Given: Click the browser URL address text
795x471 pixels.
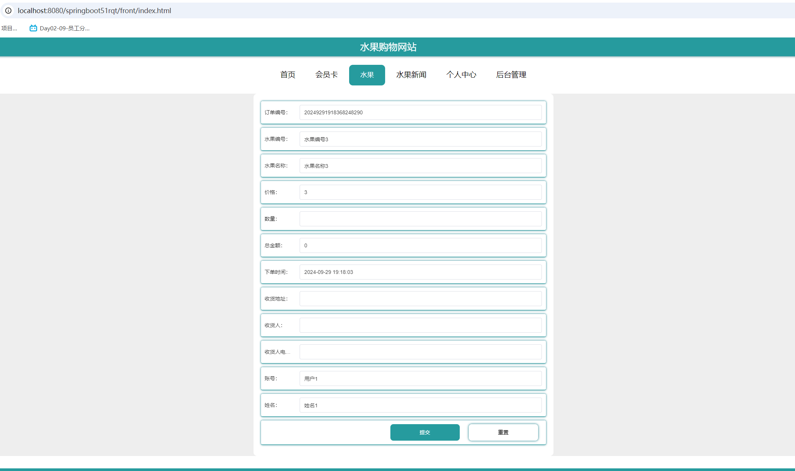Looking at the screenshot, I should (94, 10).
